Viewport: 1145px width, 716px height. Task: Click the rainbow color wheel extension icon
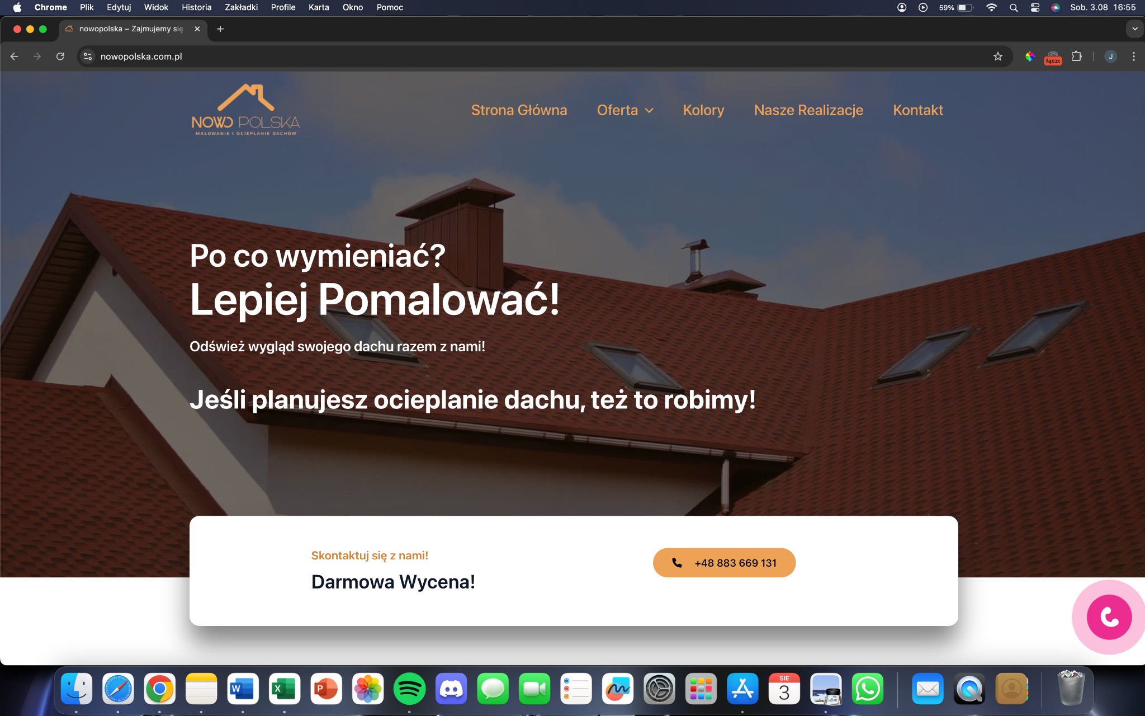(x=1030, y=56)
